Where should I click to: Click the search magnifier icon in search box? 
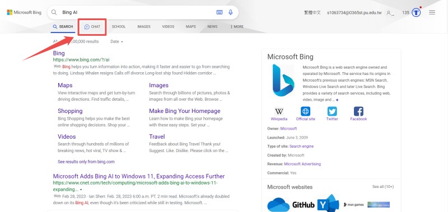[54, 12]
